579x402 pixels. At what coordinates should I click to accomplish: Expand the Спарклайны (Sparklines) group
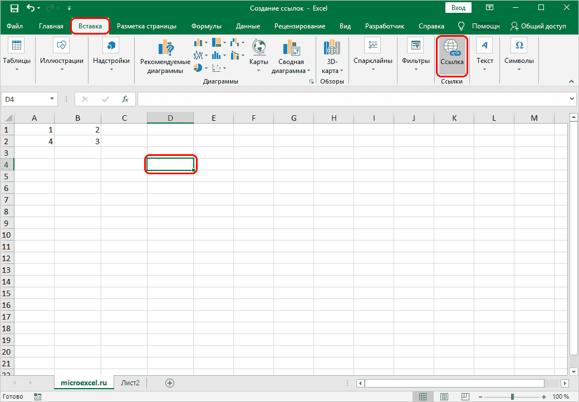tap(372, 57)
